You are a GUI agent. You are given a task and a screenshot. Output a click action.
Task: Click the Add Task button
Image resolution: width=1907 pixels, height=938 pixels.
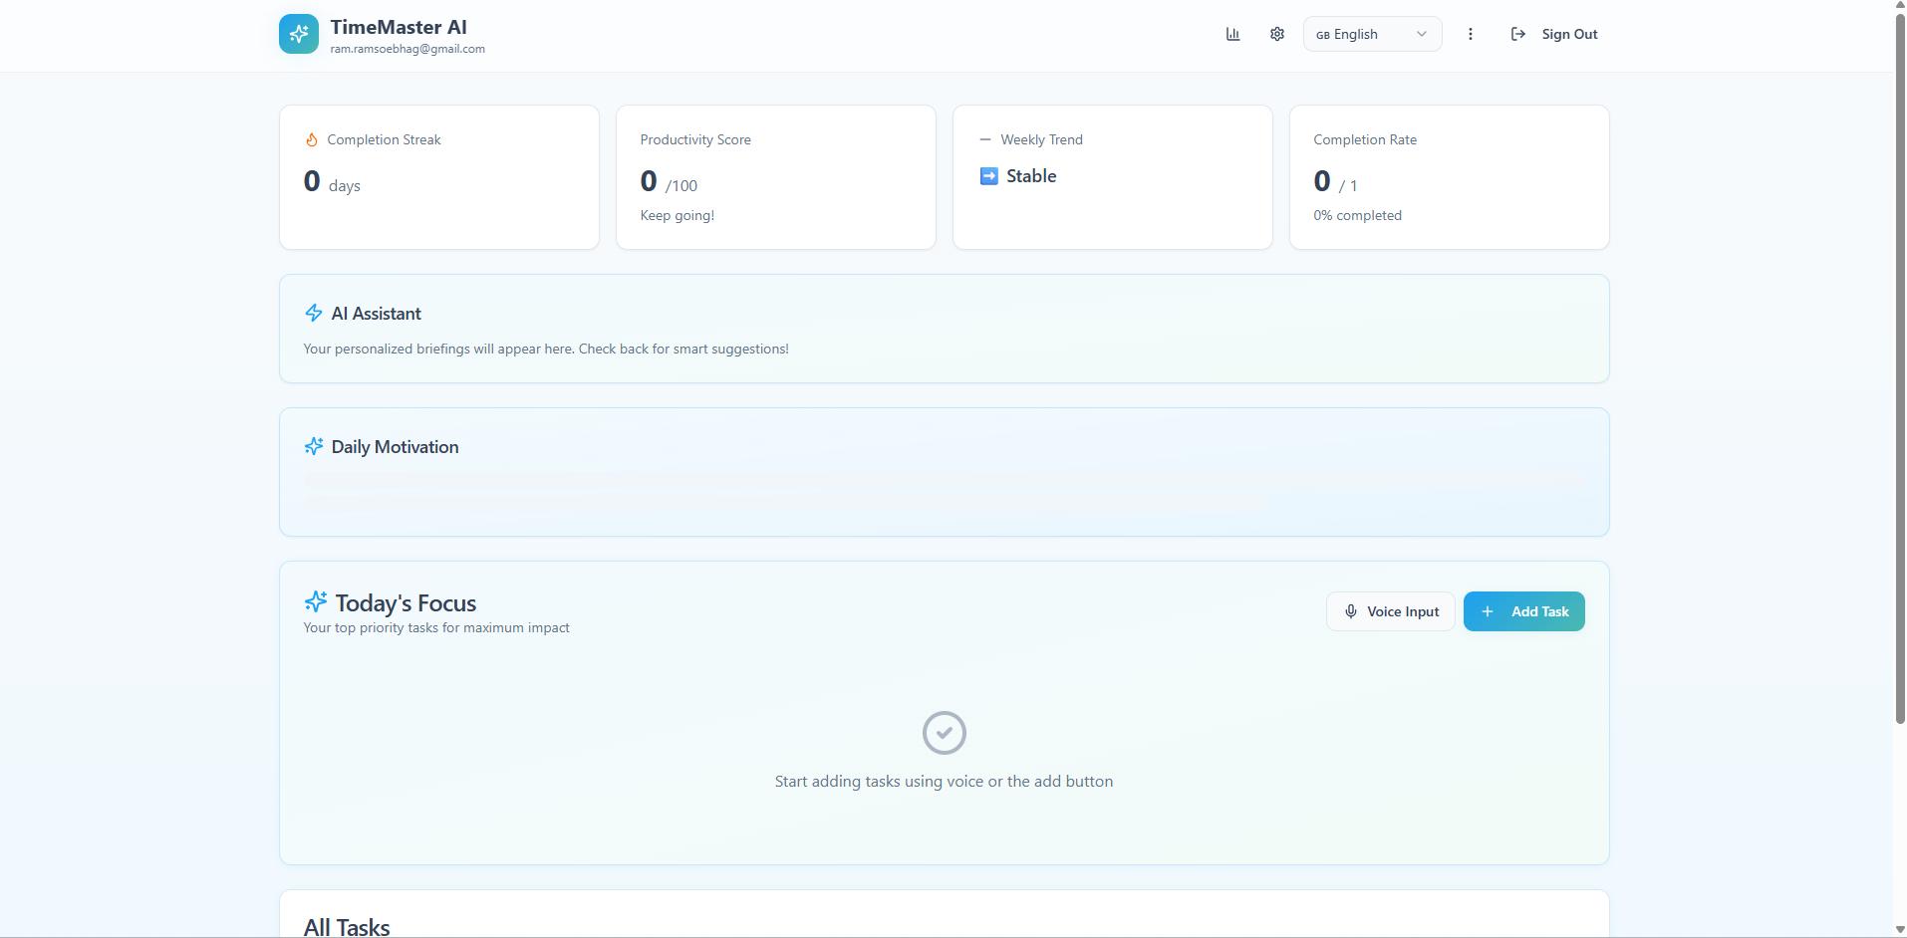pos(1523,611)
